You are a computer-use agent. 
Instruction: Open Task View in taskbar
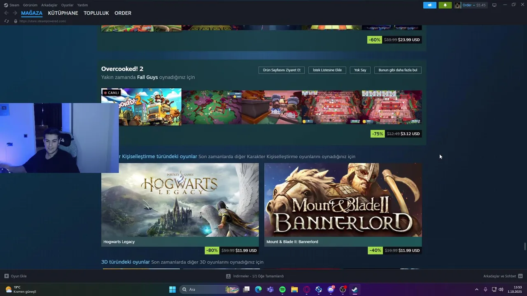tap(246, 289)
